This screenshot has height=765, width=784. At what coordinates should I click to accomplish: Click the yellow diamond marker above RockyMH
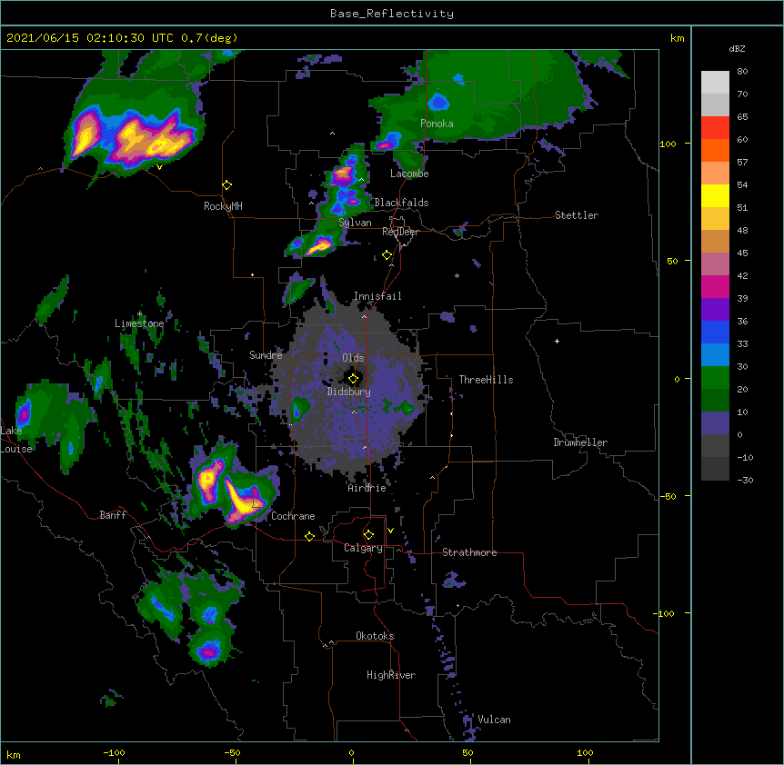click(x=226, y=185)
